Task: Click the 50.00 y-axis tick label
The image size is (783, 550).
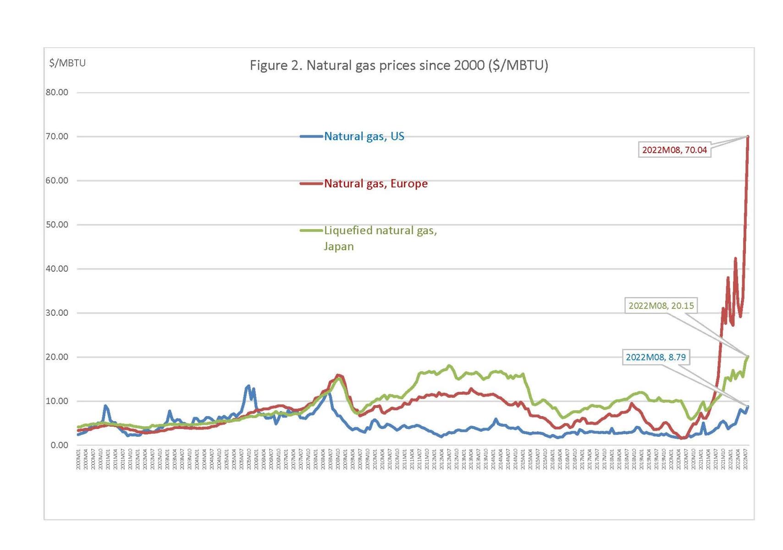Action: coord(57,225)
